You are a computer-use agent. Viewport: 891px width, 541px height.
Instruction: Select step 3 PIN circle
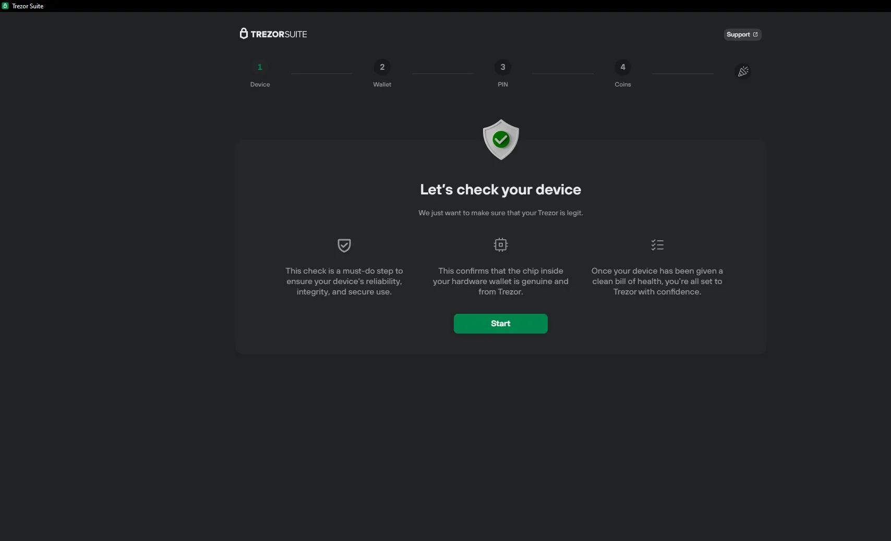coord(502,67)
